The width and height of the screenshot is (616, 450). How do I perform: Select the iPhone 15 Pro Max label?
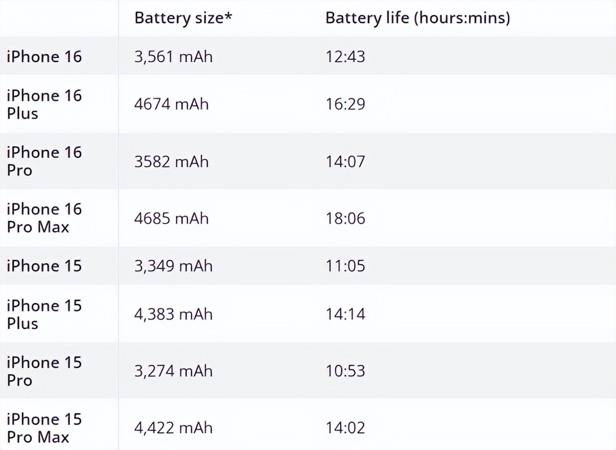(44, 427)
